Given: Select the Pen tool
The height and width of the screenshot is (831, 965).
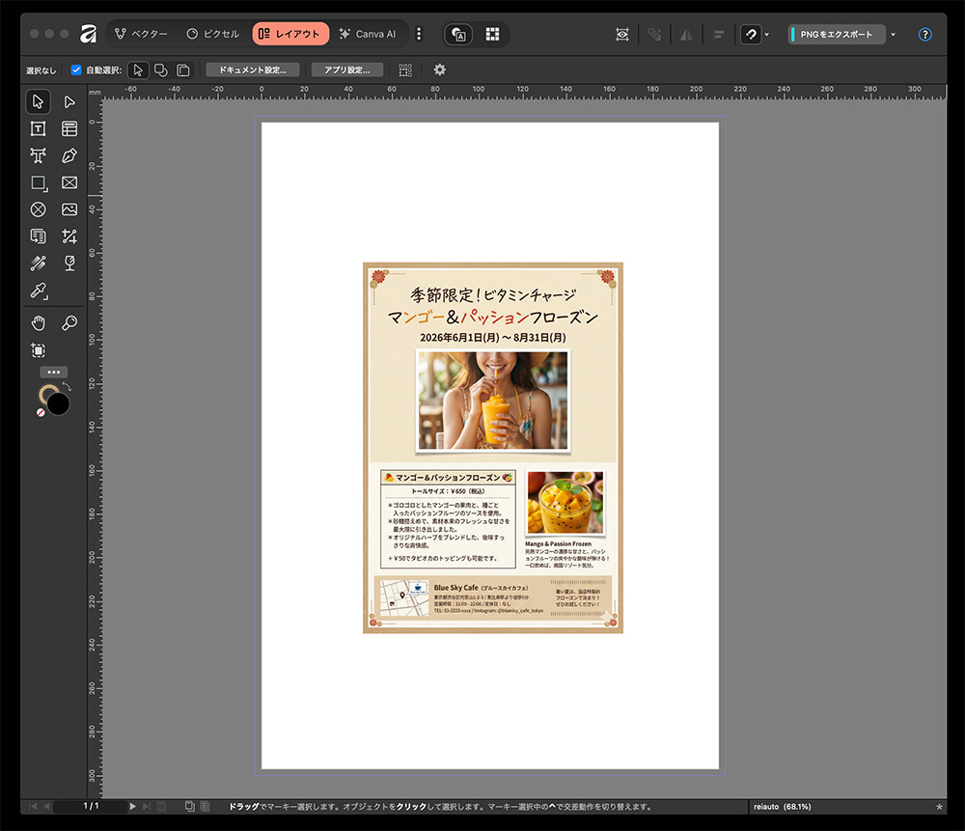Looking at the screenshot, I should pyautogui.click(x=69, y=155).
